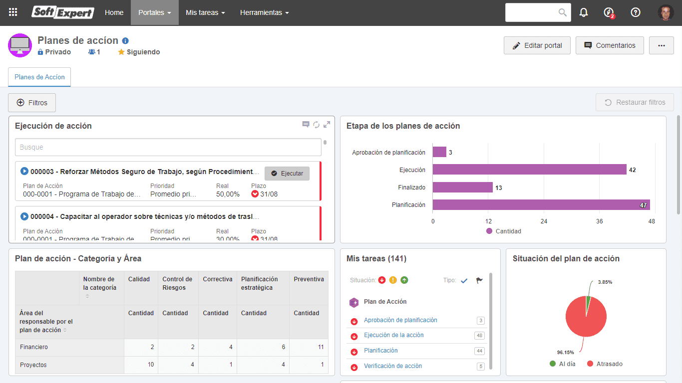Click the overdue deadline icon for 000003
This screenshot has height=383, width=682.
coord(255,194)
